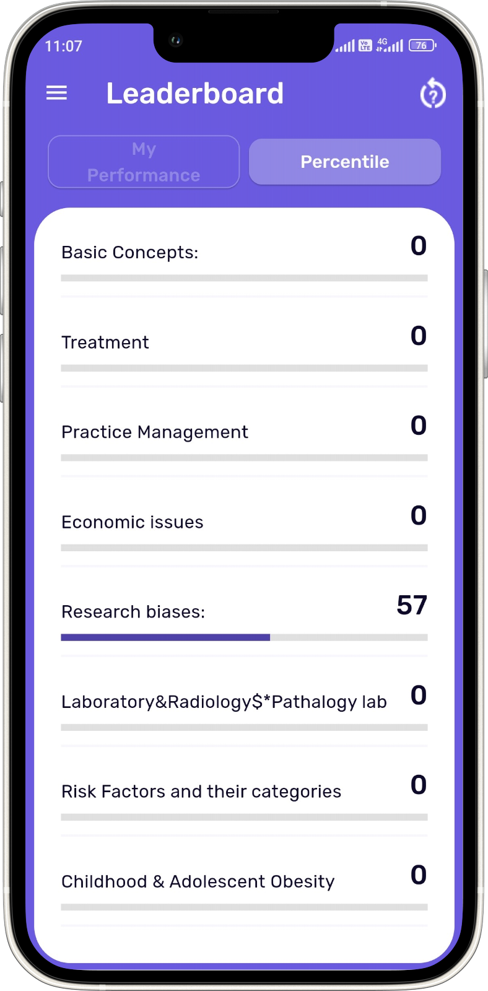Image resolution: width=488 pixels, height=991 pixels.
Task: Open the hamburger navigation menu
Action: click(x=56, y=94)
